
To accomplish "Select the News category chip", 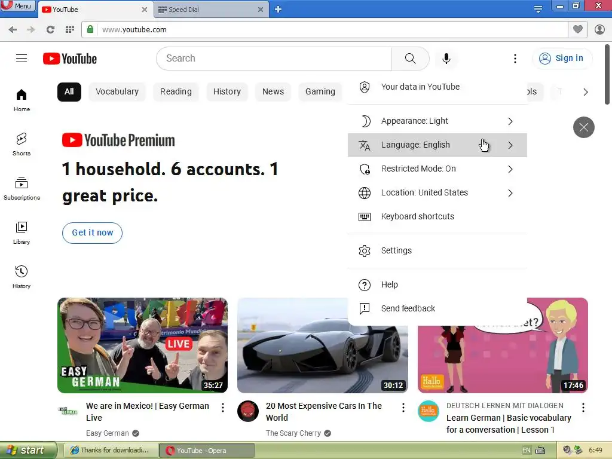I will click(x=273, y=91).
